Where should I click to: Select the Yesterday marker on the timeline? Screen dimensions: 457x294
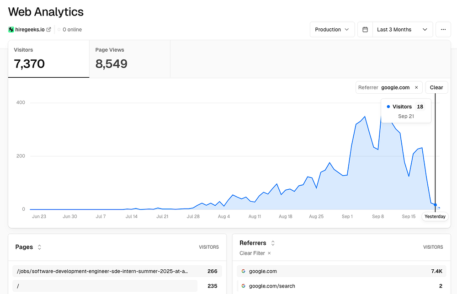pos(435,216)
